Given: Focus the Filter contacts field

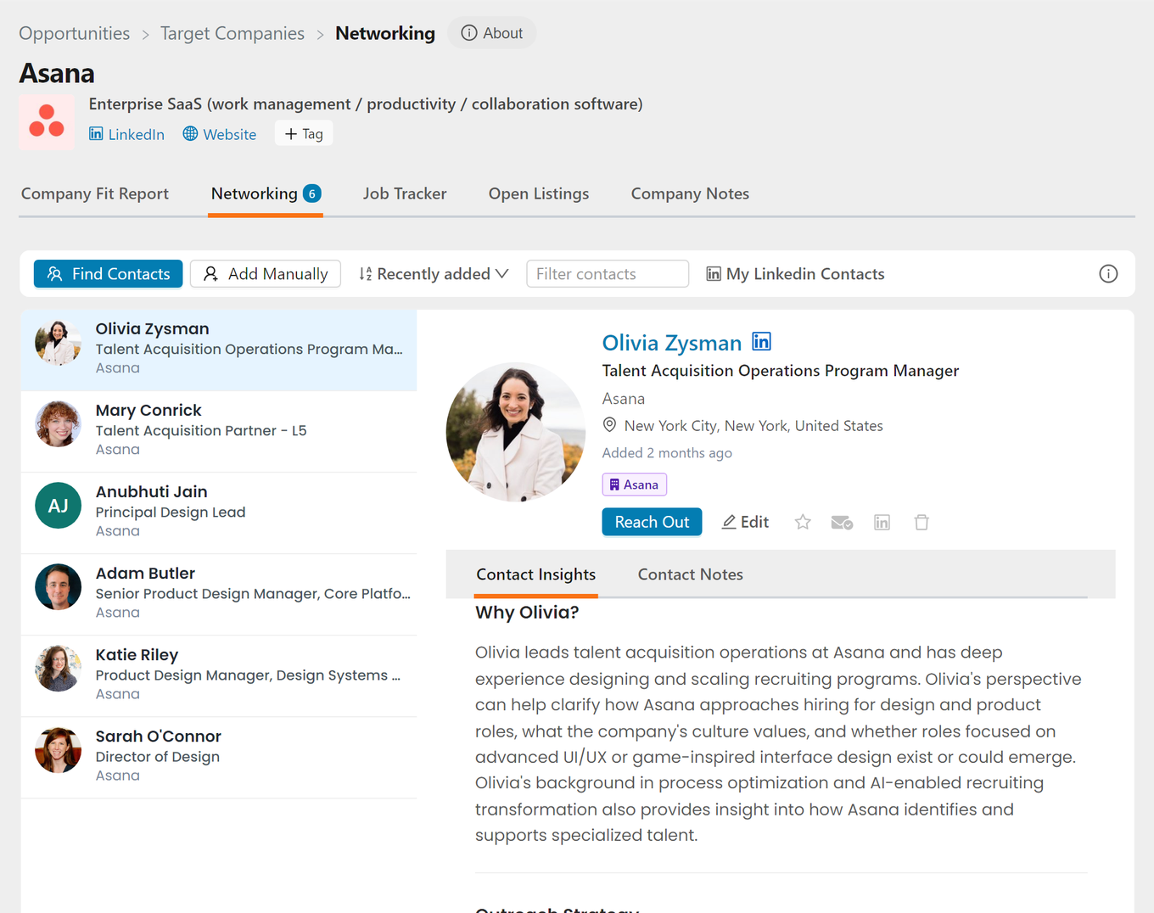Looking at the screenshot, I should coord(608,274).
